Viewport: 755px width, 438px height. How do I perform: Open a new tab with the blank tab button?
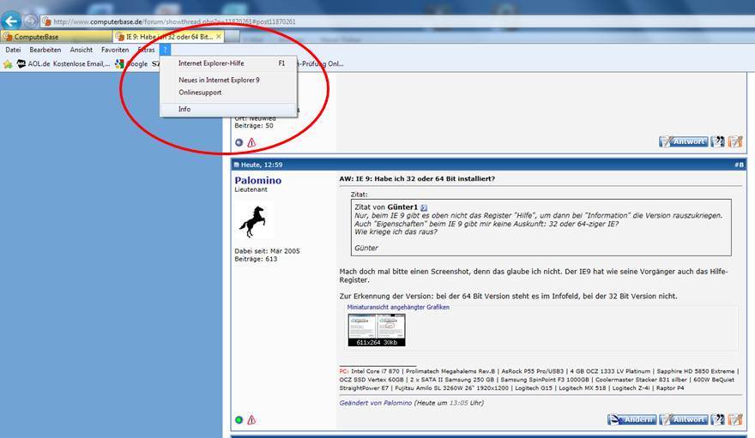tap(232, 37)
